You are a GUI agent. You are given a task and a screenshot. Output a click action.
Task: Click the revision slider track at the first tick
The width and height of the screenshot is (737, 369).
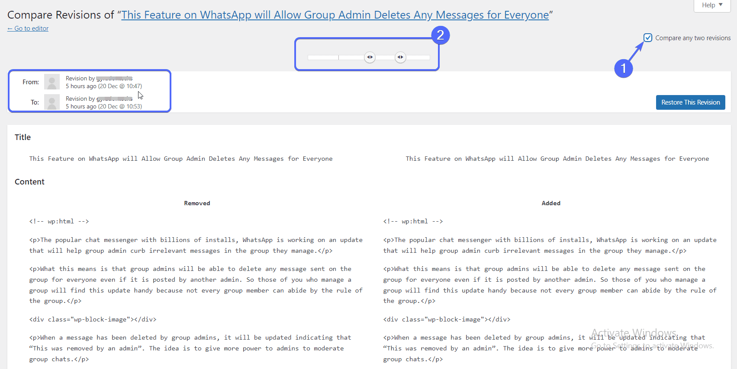tap(339, 57)
